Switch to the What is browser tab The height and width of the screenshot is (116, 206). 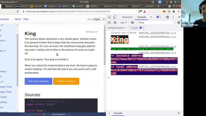point(64,6)
